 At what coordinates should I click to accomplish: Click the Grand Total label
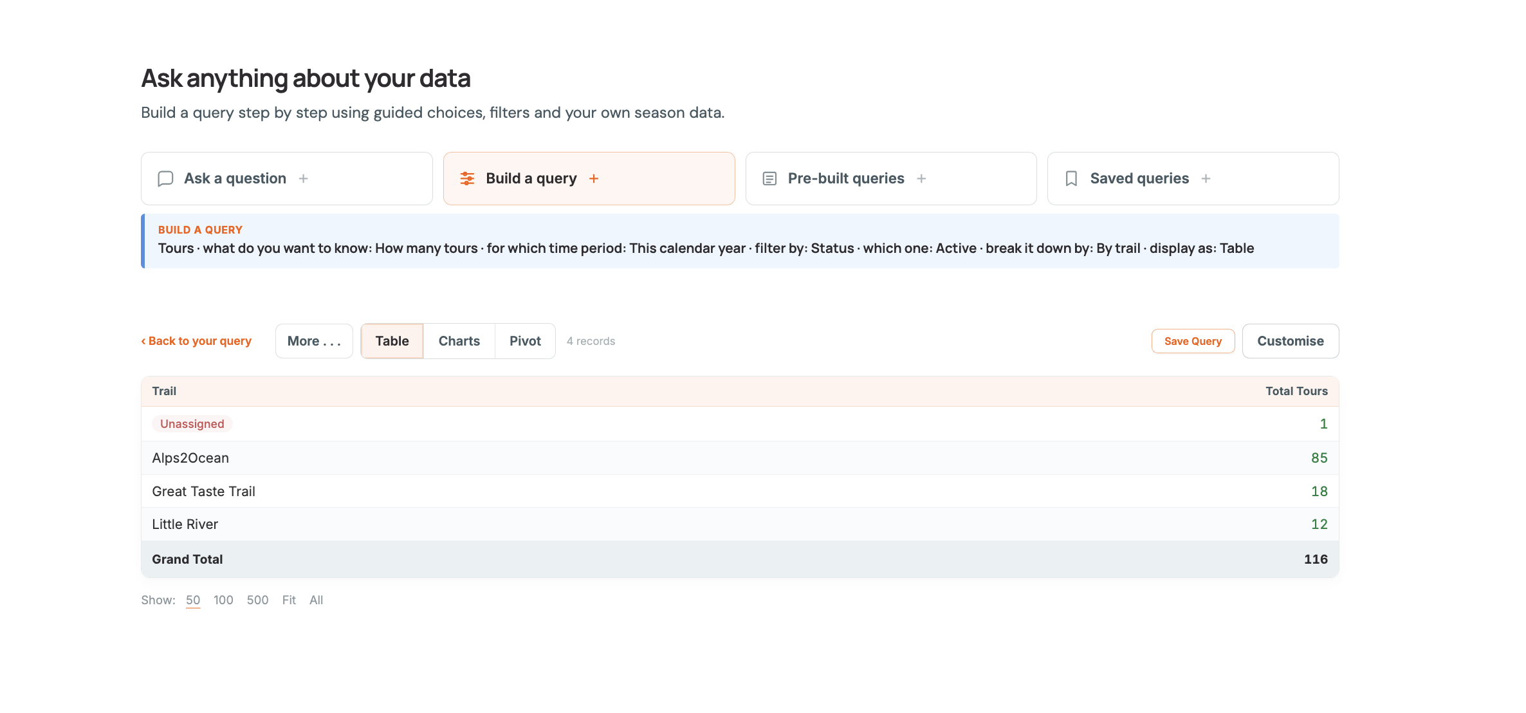[187, 559]
